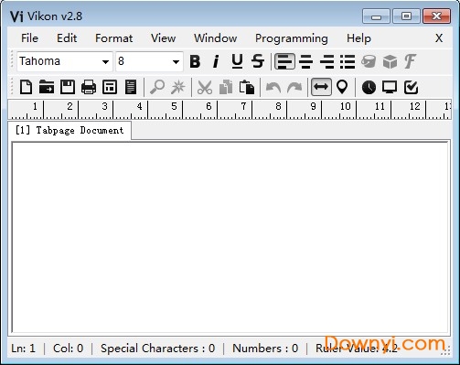The height and width of the screenshot is (365, 460).
Task: Click the magic wand sparkle icon
Action: click(178, 87)
